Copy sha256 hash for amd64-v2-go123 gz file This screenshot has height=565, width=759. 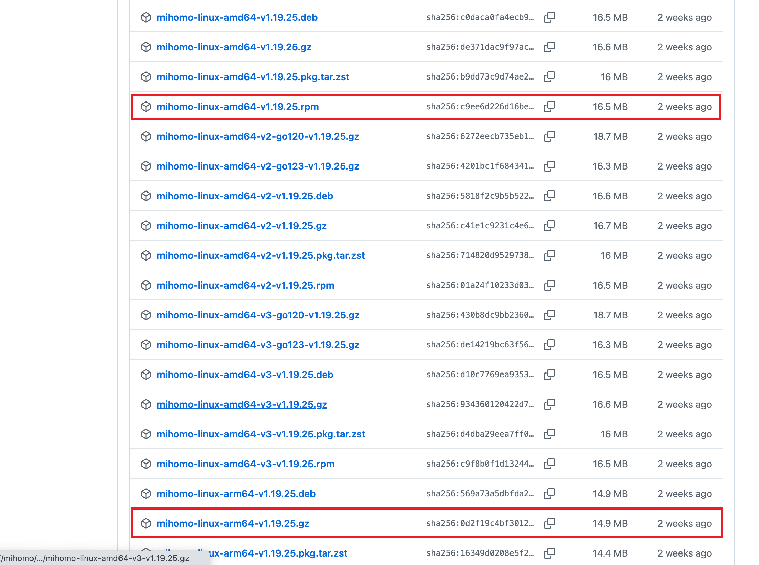[549, 166]
